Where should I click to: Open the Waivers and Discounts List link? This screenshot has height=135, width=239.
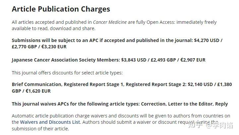click(x=50, y=122)
